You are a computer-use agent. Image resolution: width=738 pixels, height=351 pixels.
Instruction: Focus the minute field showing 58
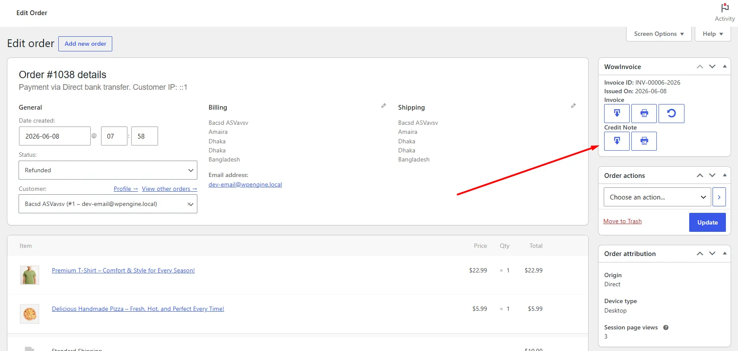click(145, 136)
